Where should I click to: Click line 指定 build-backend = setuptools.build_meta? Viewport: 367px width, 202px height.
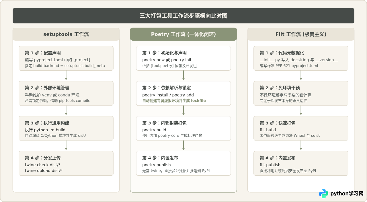(x=65, y=66)
